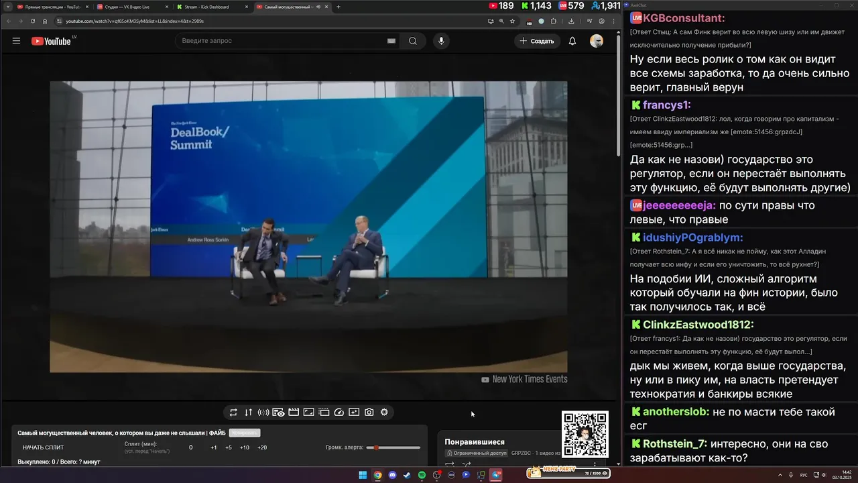Bookmark the page with the star icon
This screenshot has width=858, height=483.
512,21
